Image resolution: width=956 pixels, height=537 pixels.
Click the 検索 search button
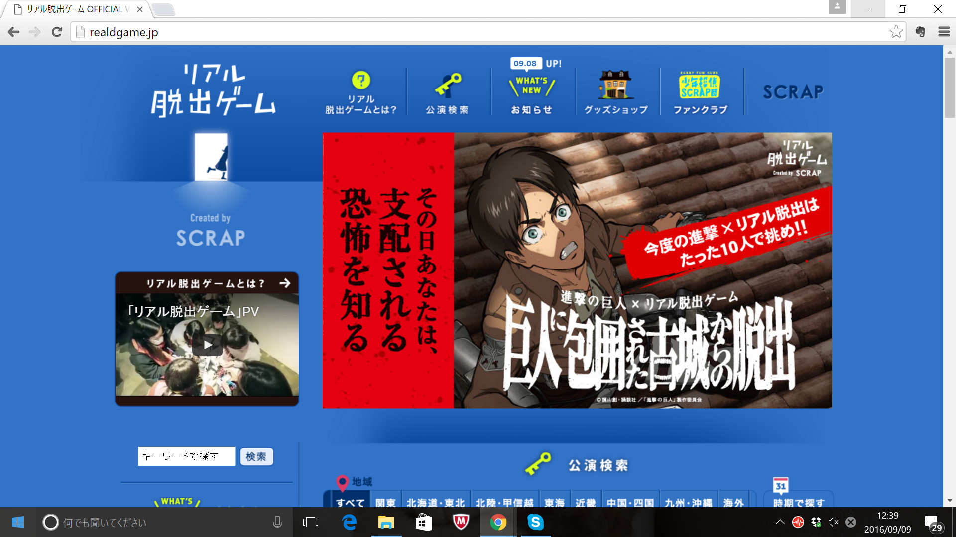click(256, 456)
